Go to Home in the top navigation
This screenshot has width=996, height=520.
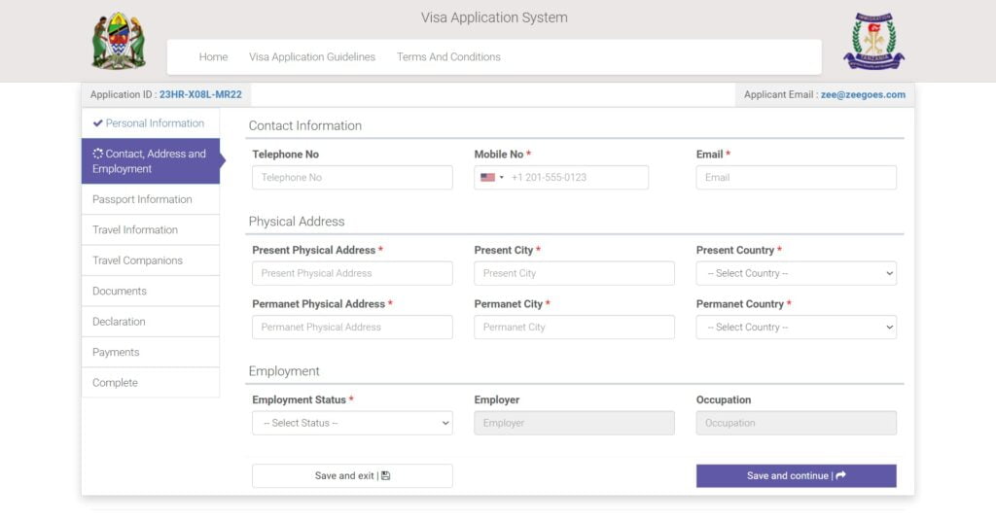coord(213,57)
